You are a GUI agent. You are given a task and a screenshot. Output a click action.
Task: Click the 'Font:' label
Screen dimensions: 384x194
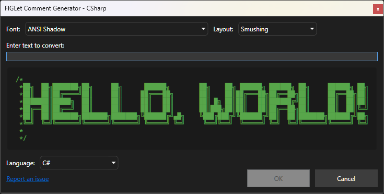pos(13,29)
